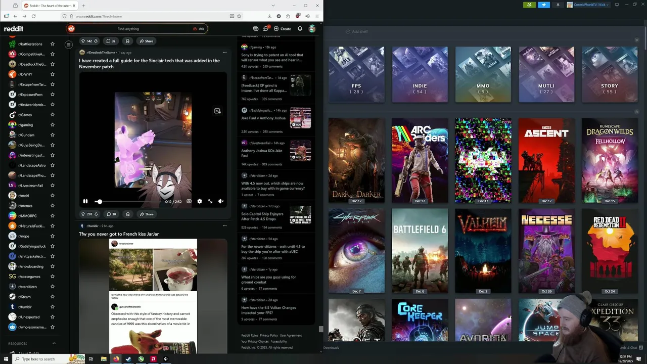Open Steam notifications bell
This screenshot has width=647, height=364.
558,5
